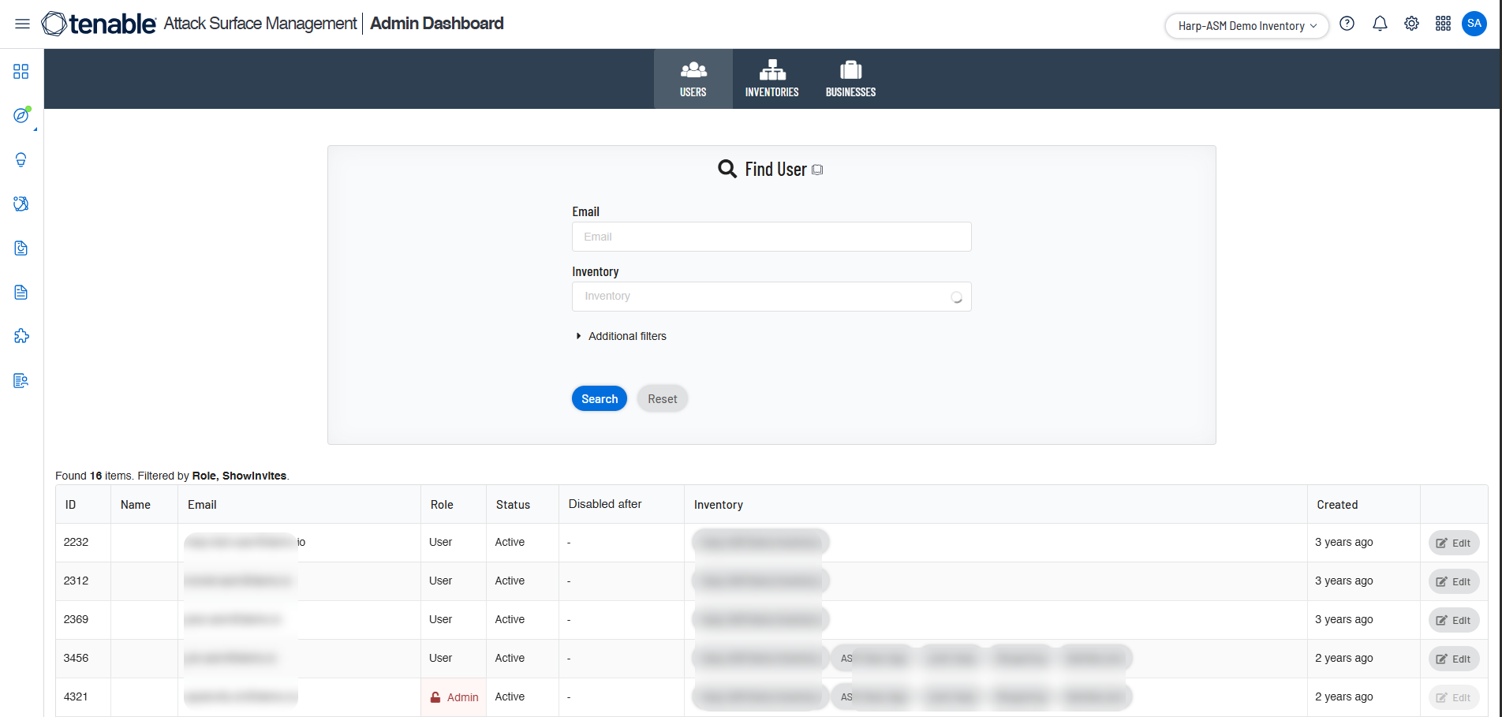Click into the Email input field
Viewport: 1502px width, 717px height.
pyautogui.click(x=771, y=237)
